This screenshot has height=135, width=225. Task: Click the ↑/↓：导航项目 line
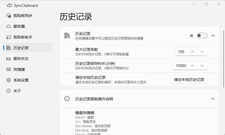[85, 122]
